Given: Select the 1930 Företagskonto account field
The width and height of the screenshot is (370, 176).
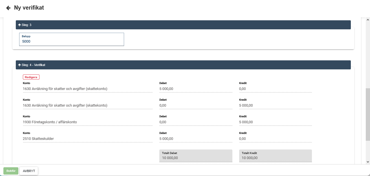Looking at the screenshot, I should pos(87,122).
